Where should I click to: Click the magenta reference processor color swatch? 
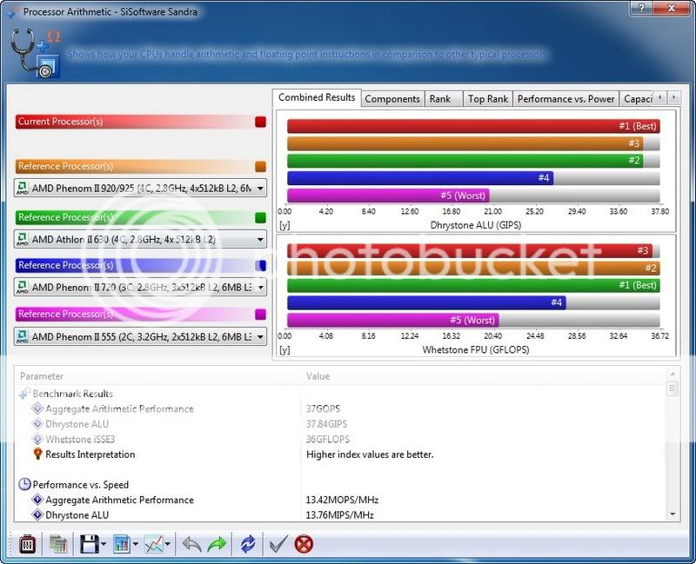[260, 314]
